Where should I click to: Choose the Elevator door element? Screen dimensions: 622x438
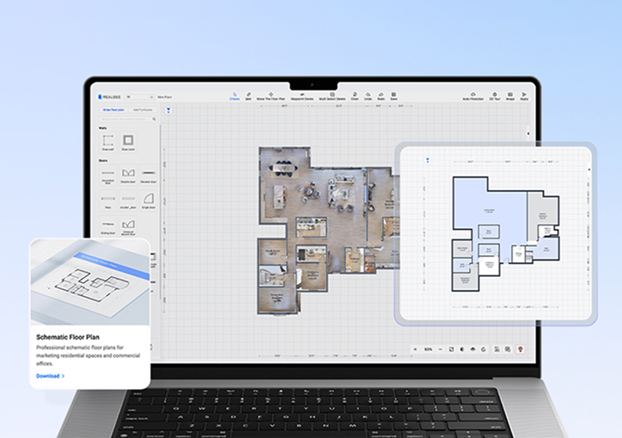(x=148, y=173)
